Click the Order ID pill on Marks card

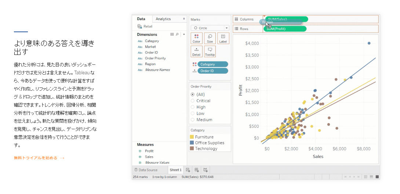213,71
